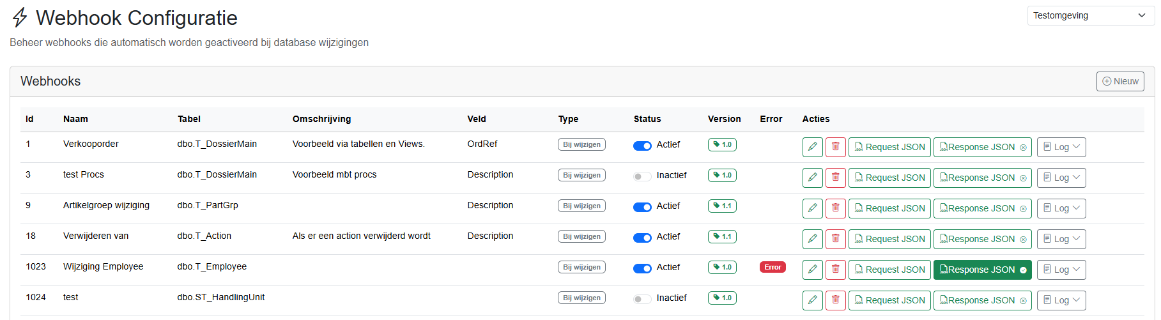
Task: Edit the Artikelgroep wijziging webhook
Action: [x=812, y=208]
